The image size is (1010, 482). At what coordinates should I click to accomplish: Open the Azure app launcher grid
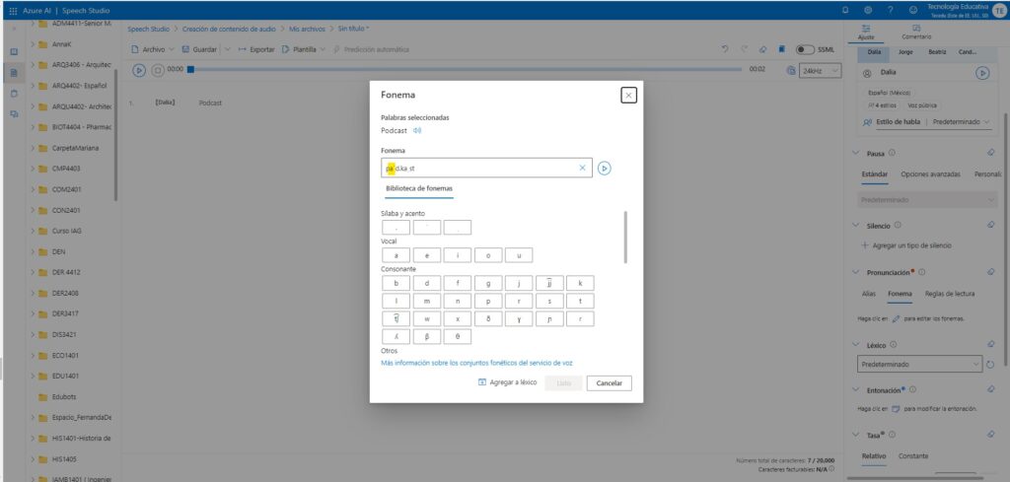tap(12, 9)
